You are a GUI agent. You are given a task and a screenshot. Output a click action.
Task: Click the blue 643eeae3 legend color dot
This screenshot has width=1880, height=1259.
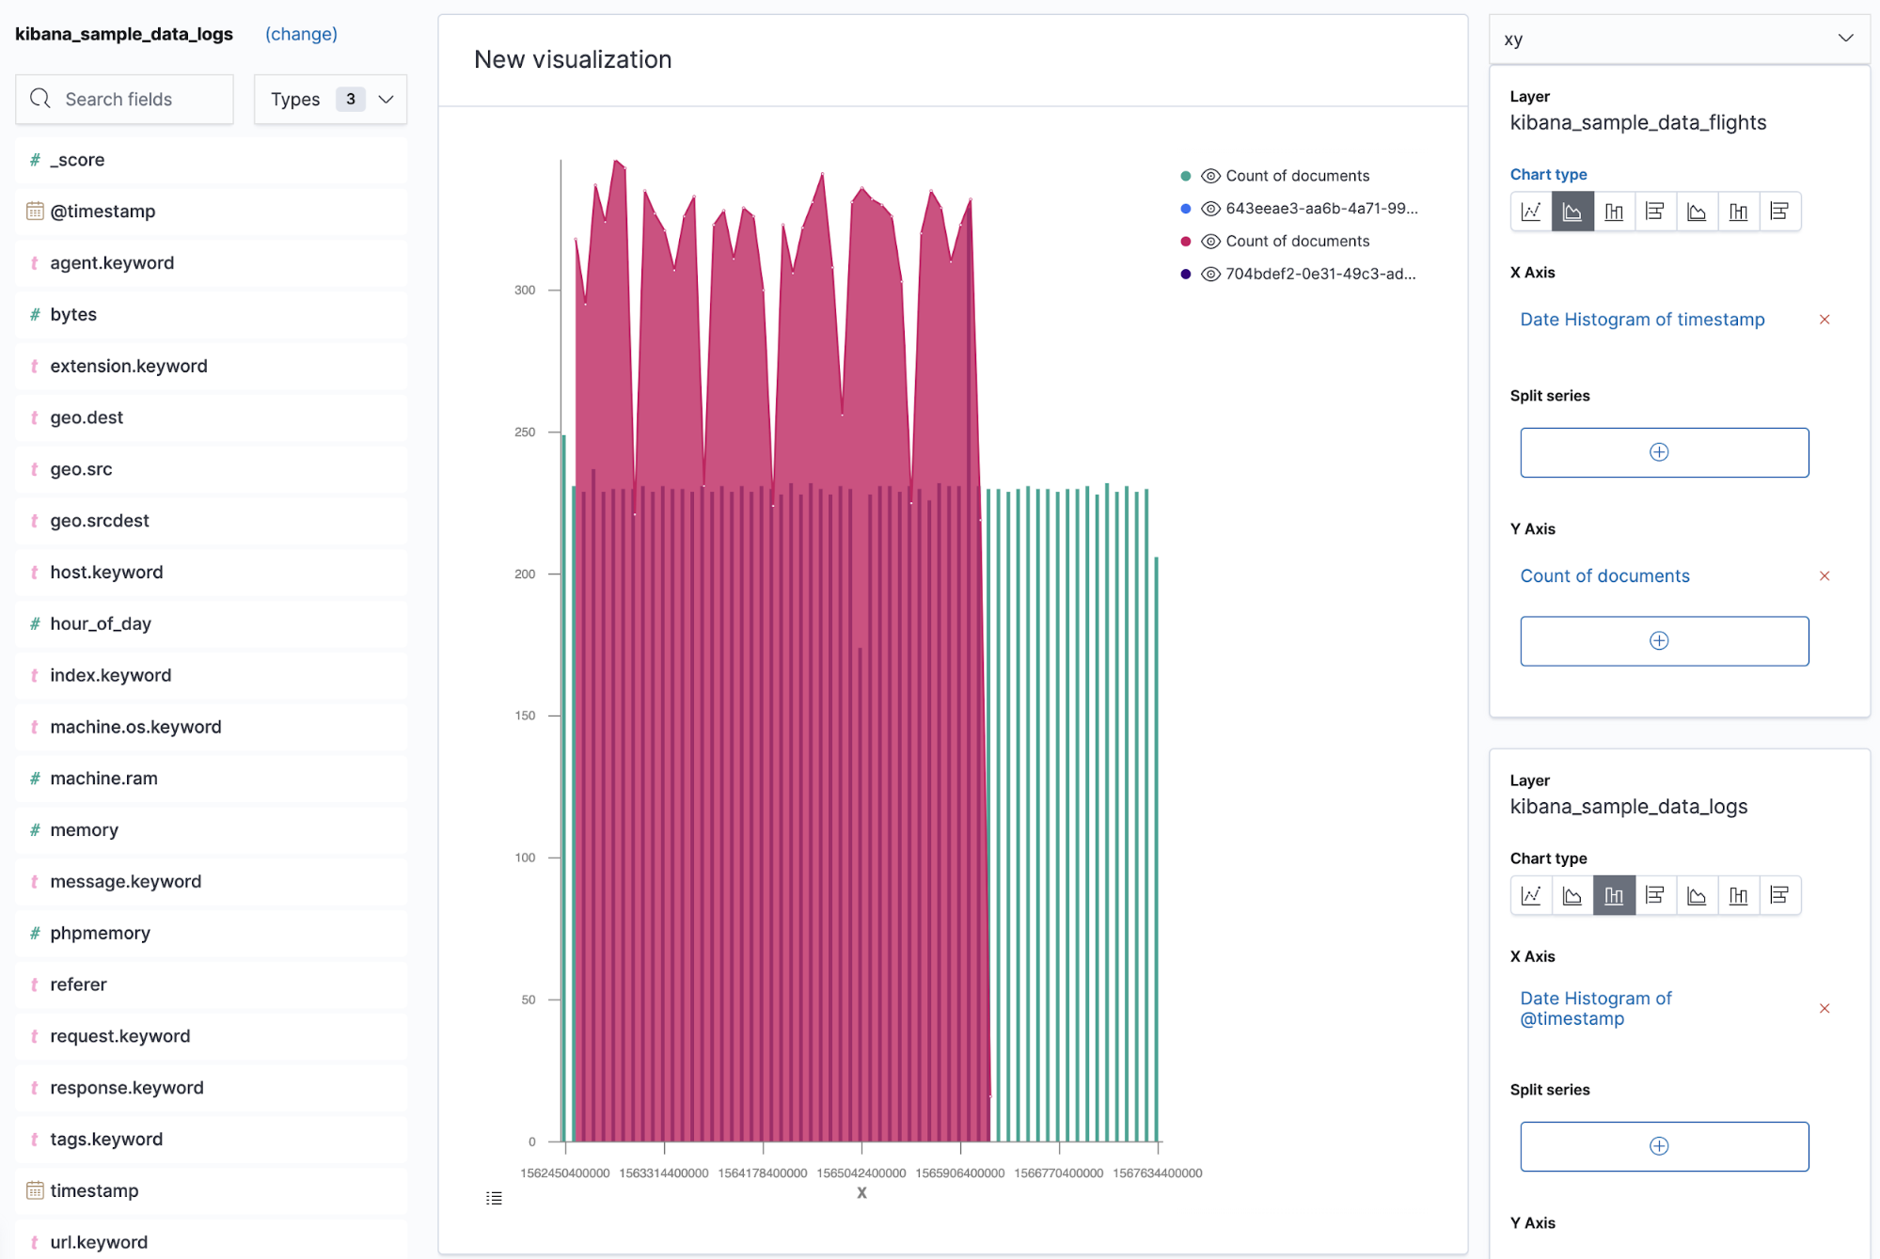1186,209
